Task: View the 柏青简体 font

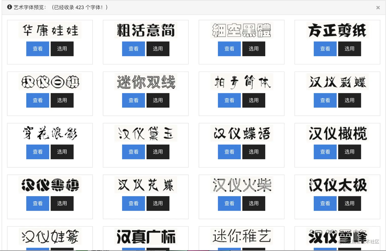Action: coord(229,100)
